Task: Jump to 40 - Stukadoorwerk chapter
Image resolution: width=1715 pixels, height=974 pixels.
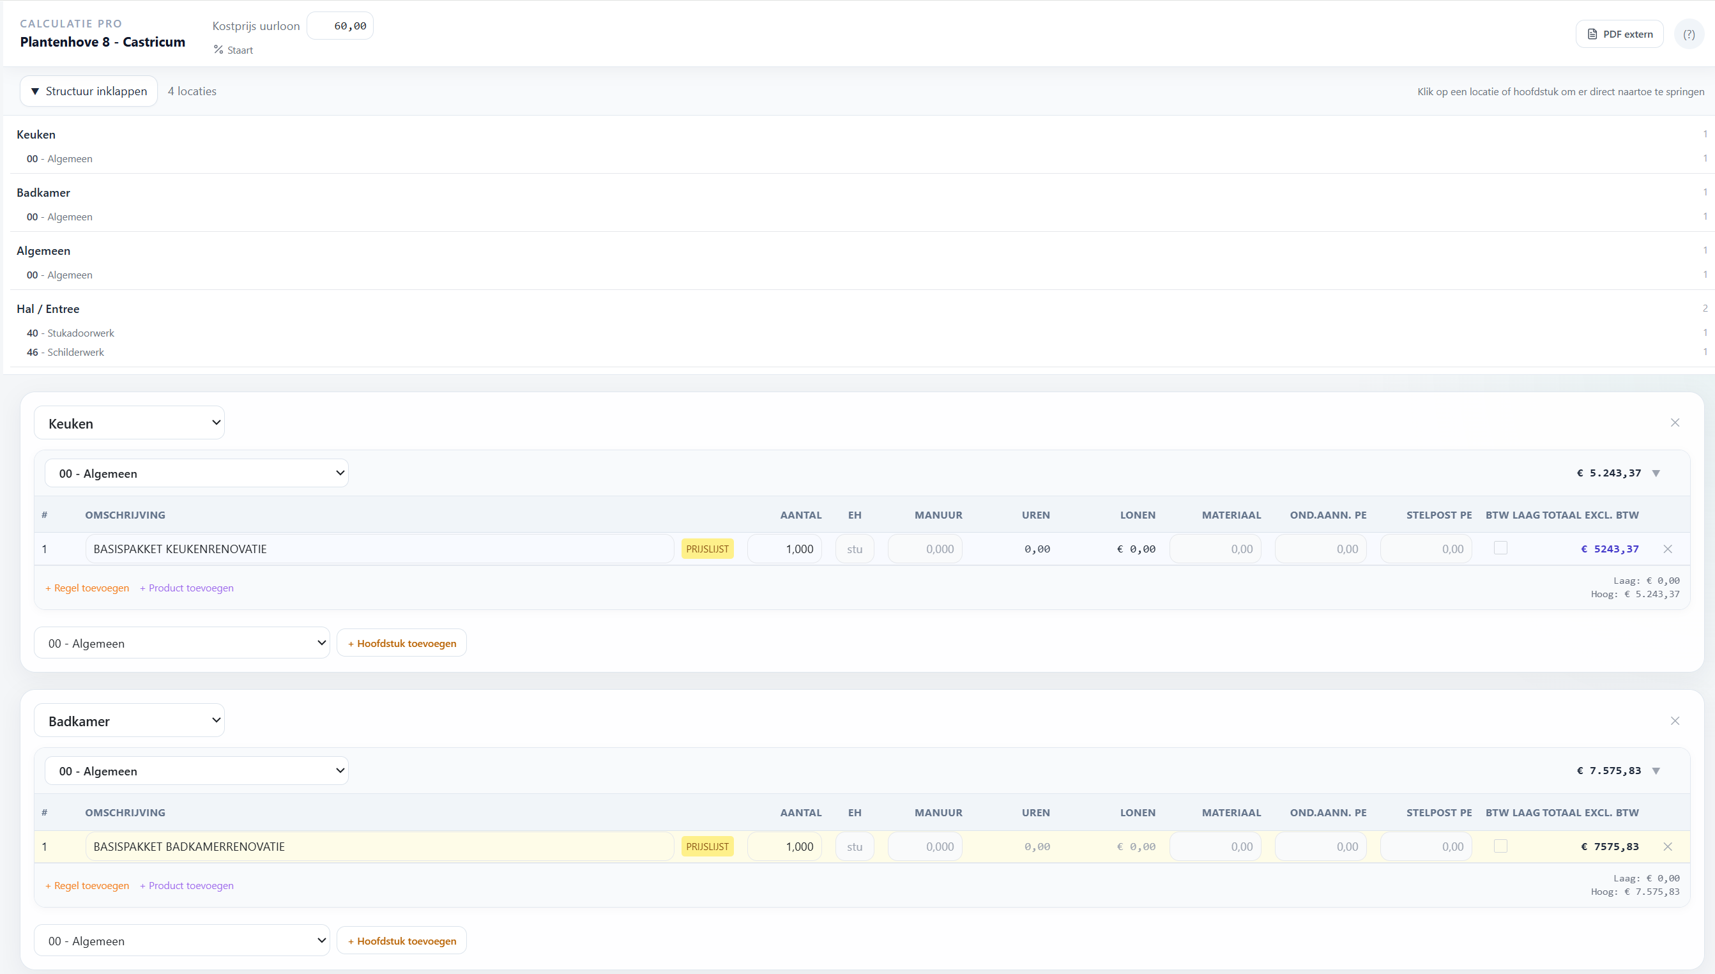Action: [70, 333]
